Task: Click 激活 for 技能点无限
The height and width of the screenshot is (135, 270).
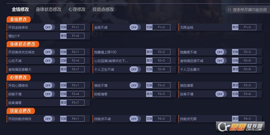Action: pyautogui.click(x=235, y=119)
